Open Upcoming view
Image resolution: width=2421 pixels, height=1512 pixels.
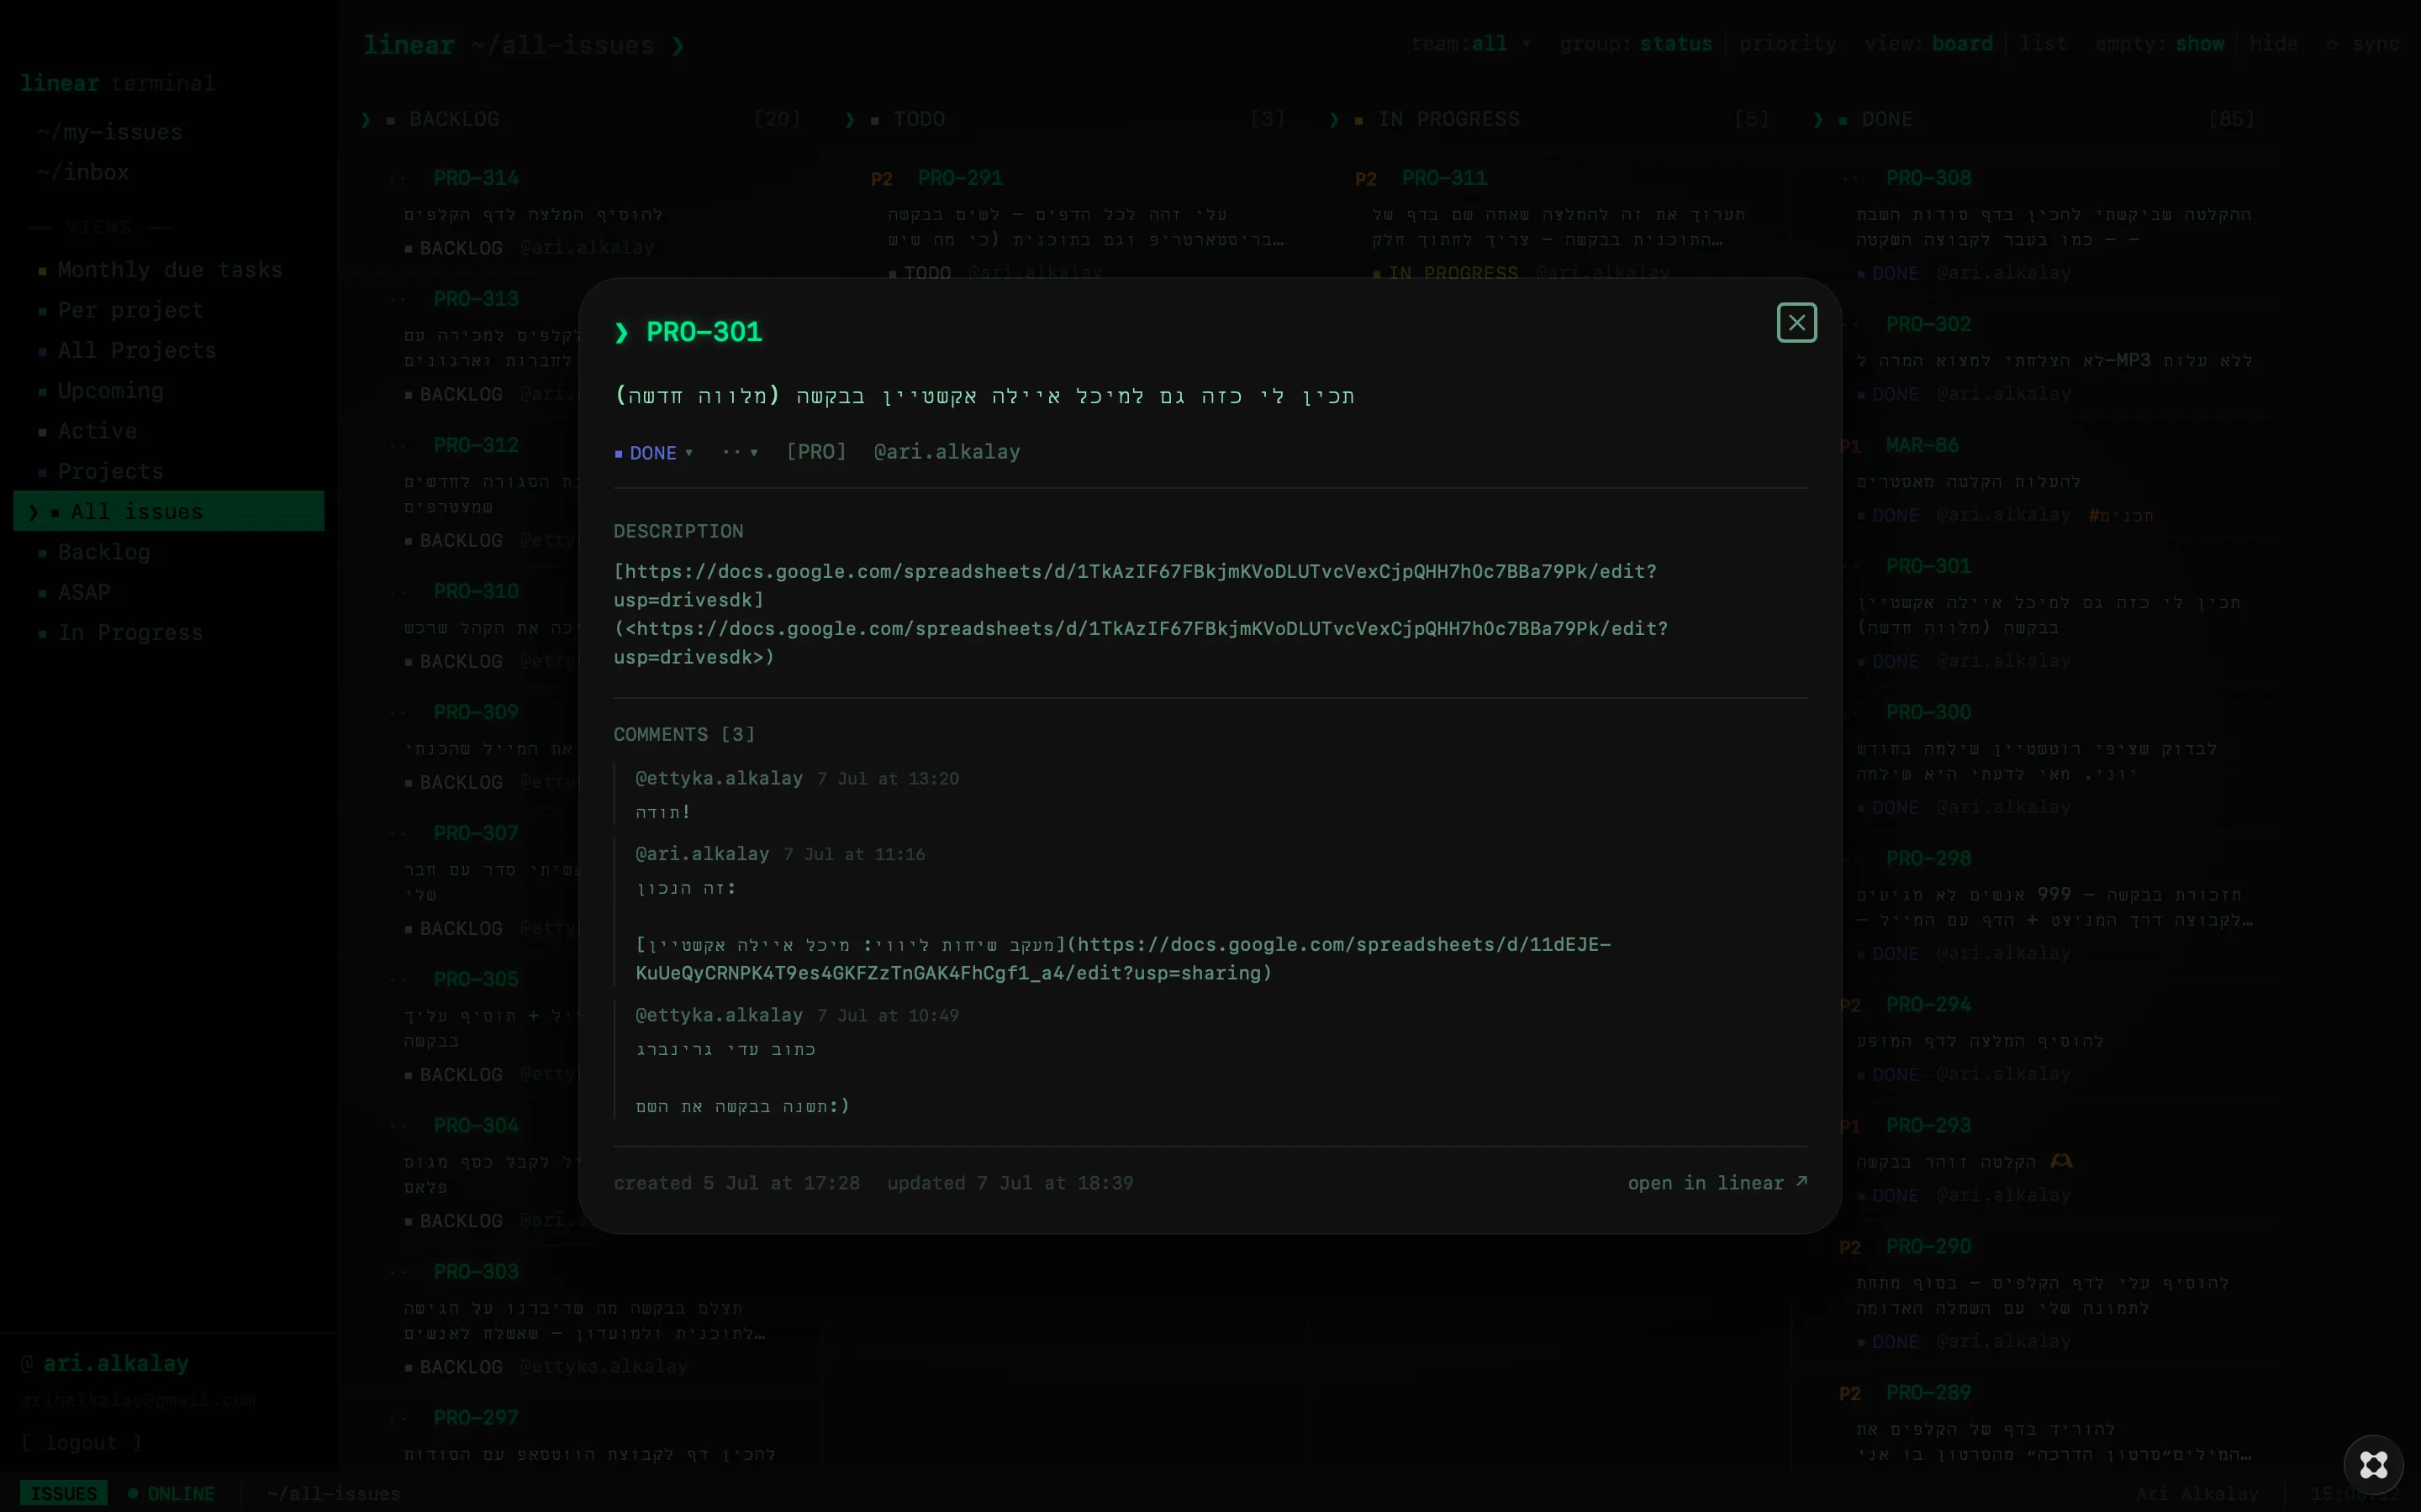tap(168, 391)
